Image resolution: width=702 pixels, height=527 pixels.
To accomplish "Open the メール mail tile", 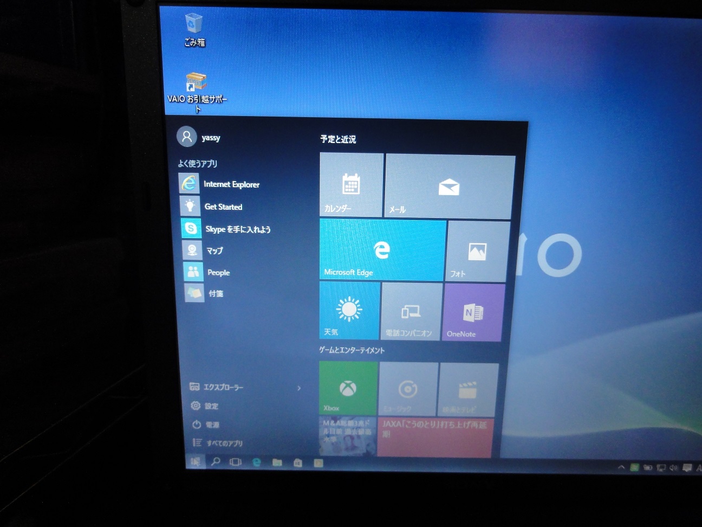I will 449,187.
